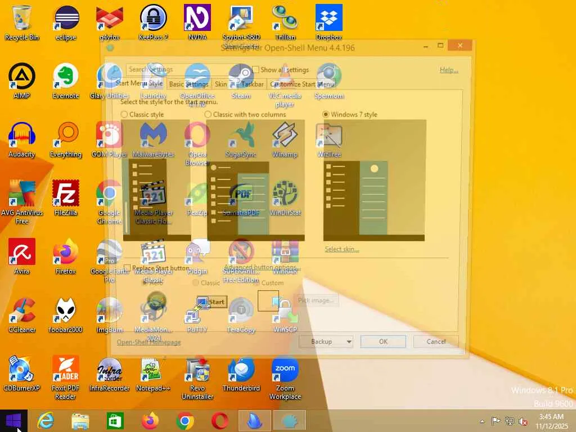Click the Thunderbird desktop shortcut

coord(241,374)
